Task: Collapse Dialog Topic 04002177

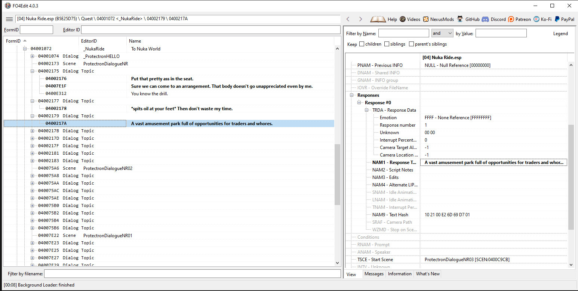Action: (x=33, y=101)
